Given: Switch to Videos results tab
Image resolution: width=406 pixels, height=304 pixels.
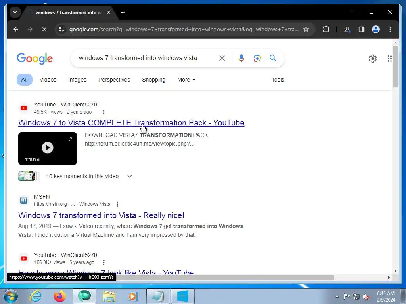Looking at the screenshot, I should [48, 80].
